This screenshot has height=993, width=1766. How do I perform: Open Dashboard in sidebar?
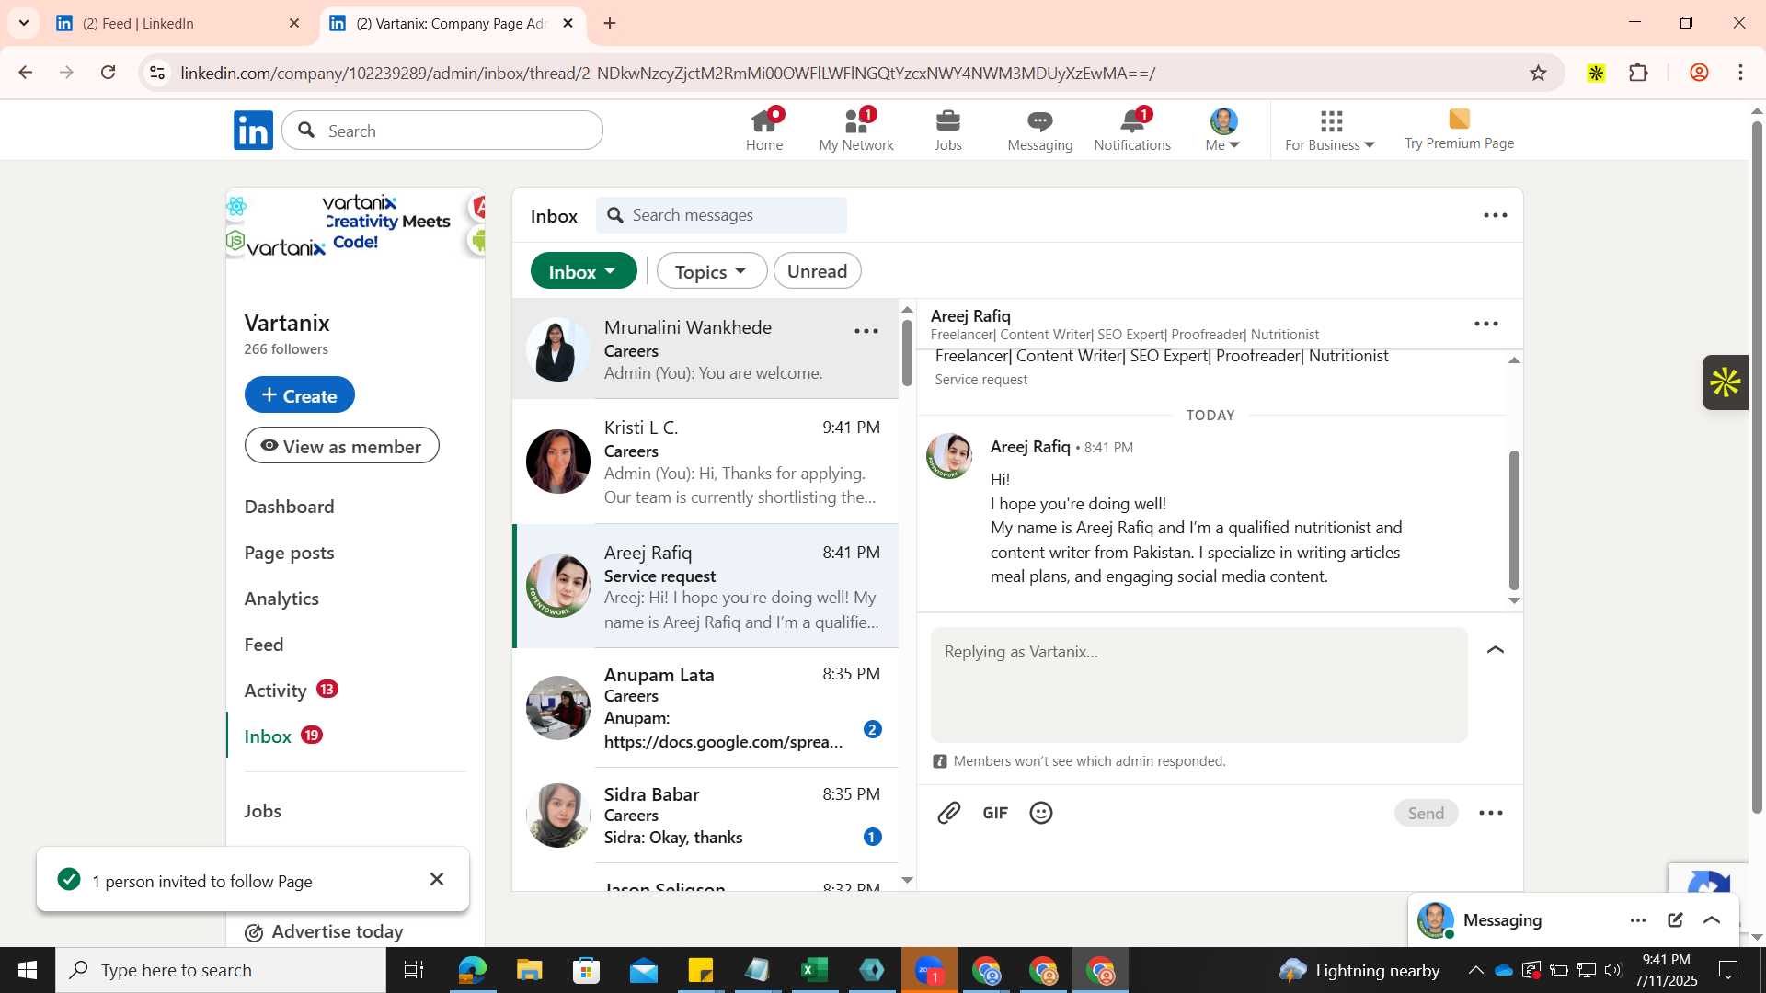(290, 507)
